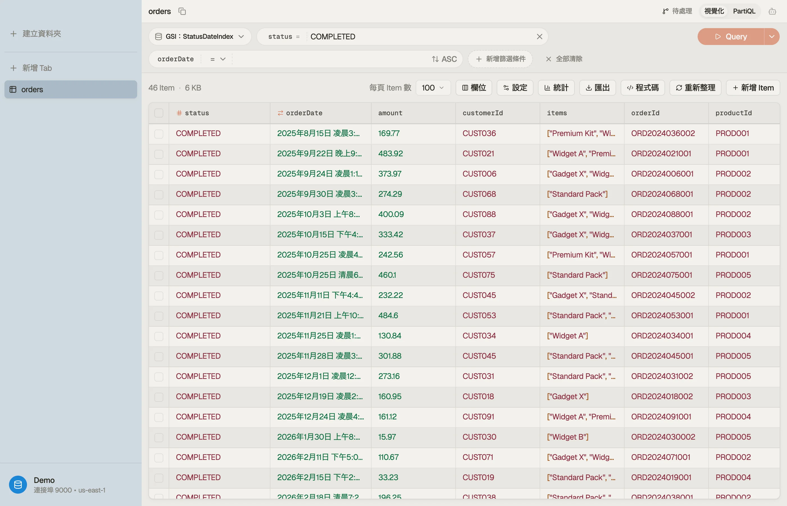787x506 pixels.
Task: Open 統計 statistics button
Action: (556, 88)
